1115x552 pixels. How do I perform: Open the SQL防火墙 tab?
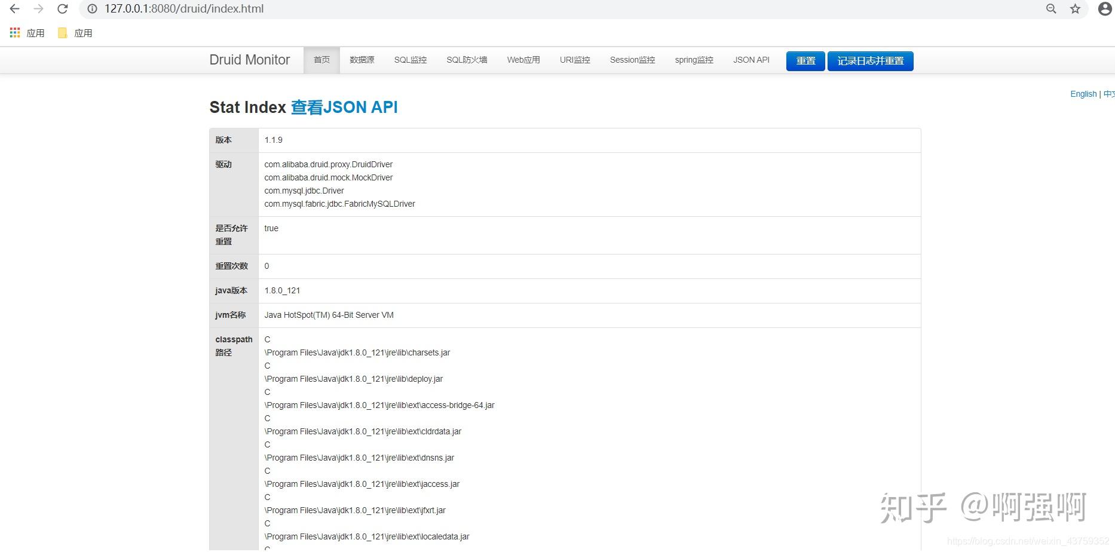(467, 60)
